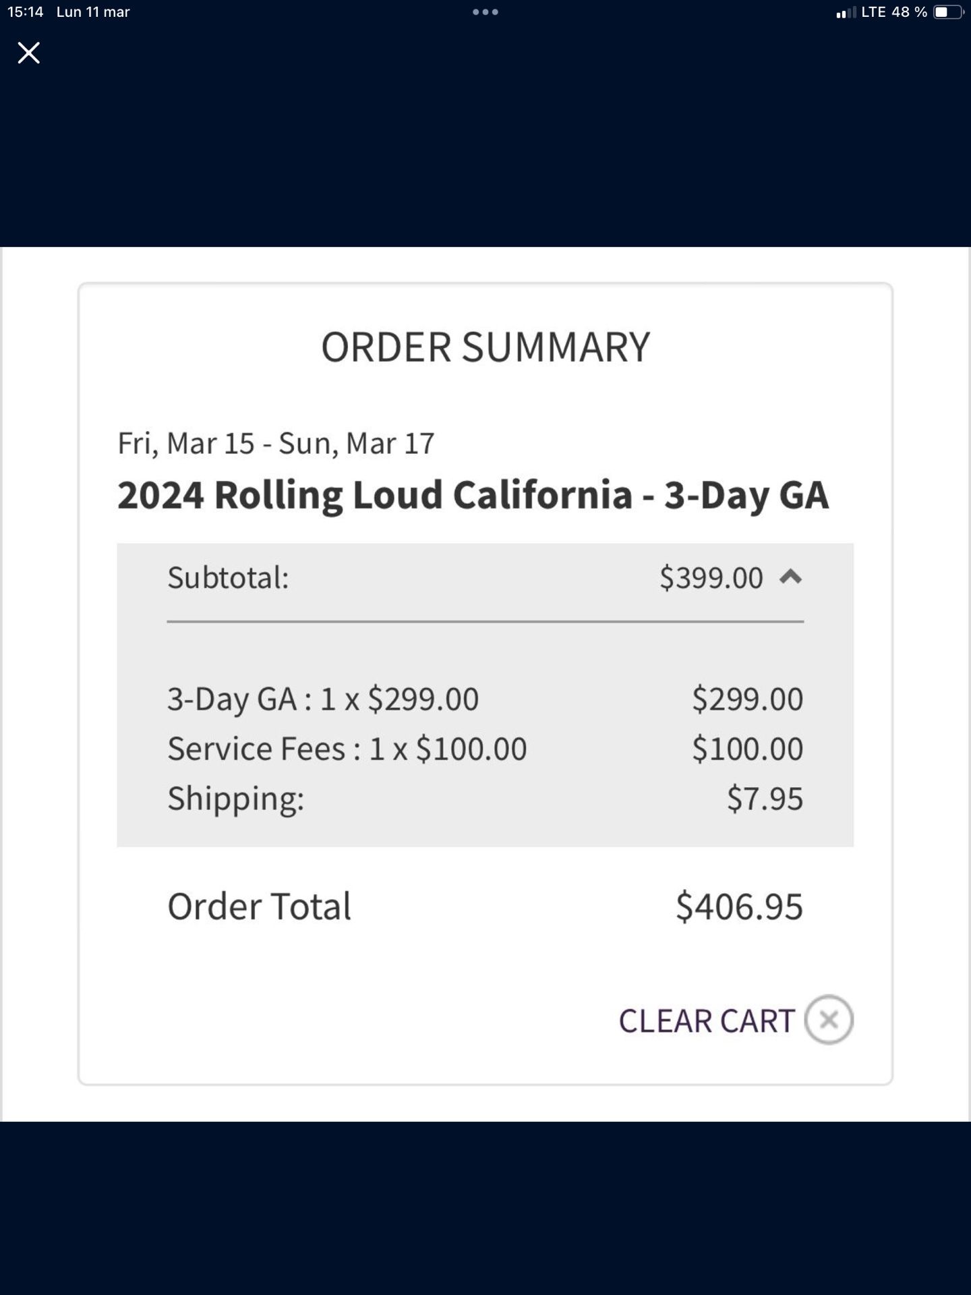Viewport: 971px width, 1295px height.
Task: Open the three-dot multitasking menu at top
Action: 486,11
